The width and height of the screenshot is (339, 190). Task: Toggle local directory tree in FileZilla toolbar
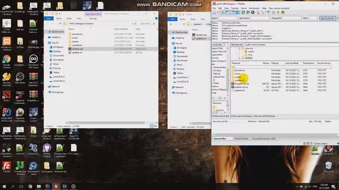[227, 12]
